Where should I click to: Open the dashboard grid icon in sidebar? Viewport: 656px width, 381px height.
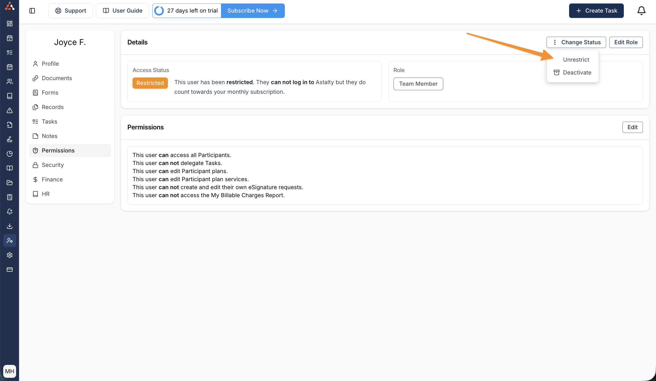(x=10, y=24)
